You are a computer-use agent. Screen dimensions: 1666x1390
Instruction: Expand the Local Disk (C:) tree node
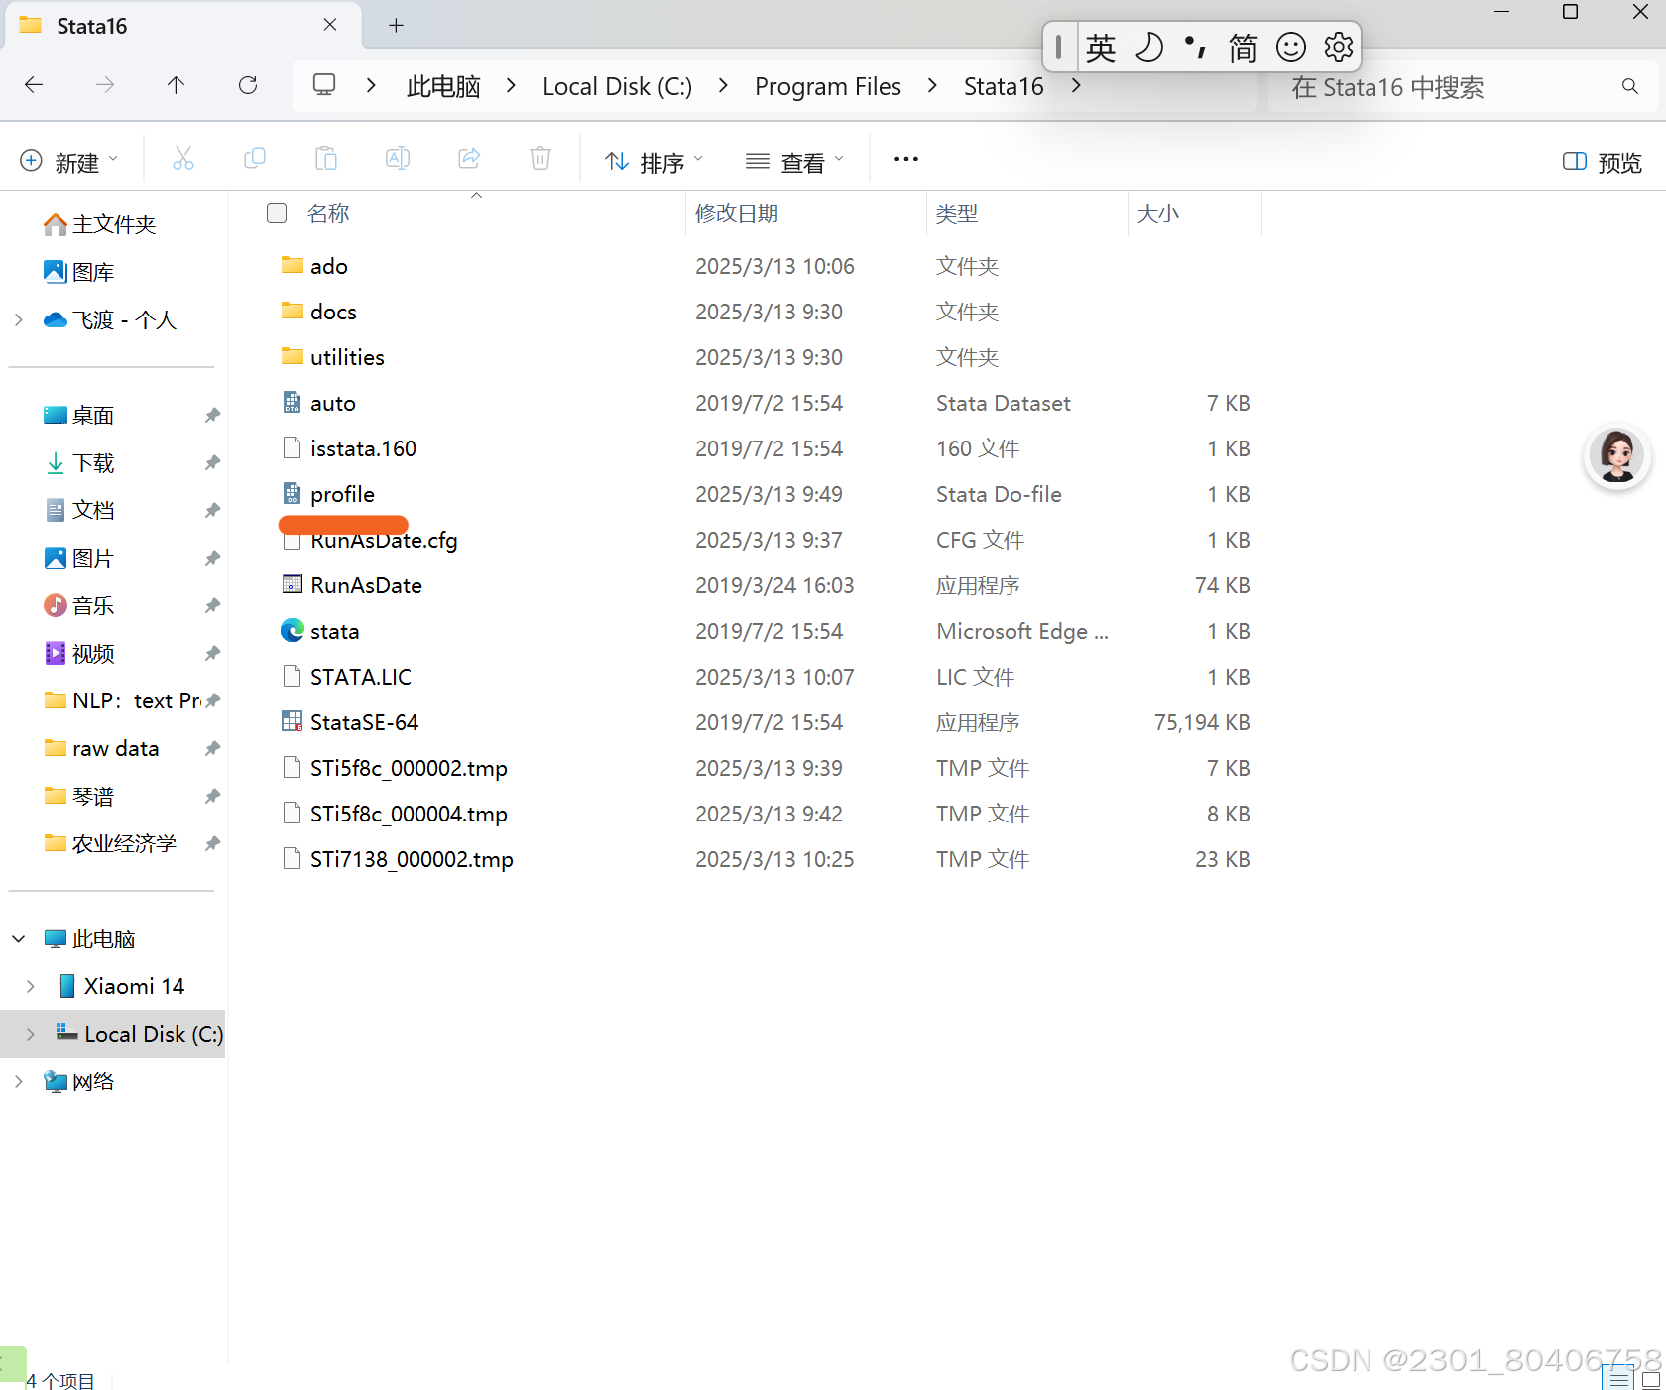(x=31, y=1034)
